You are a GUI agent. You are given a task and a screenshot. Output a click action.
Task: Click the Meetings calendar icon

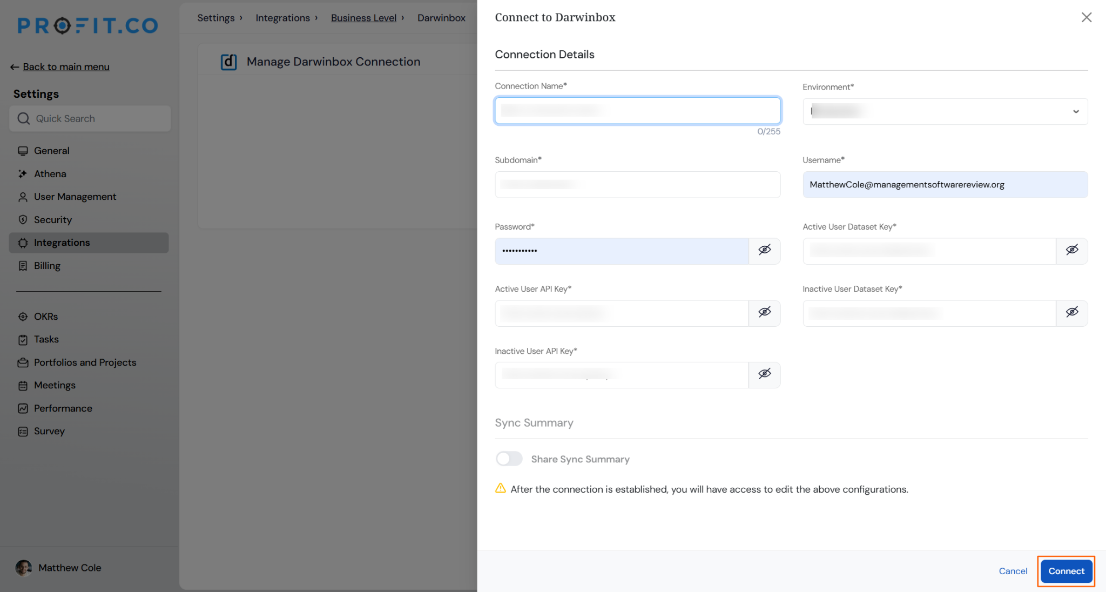23,386
